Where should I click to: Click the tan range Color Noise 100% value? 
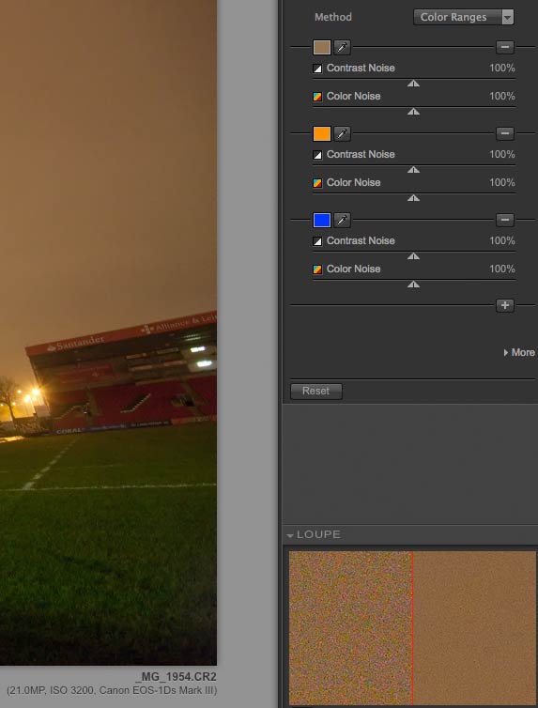(502, 96)
